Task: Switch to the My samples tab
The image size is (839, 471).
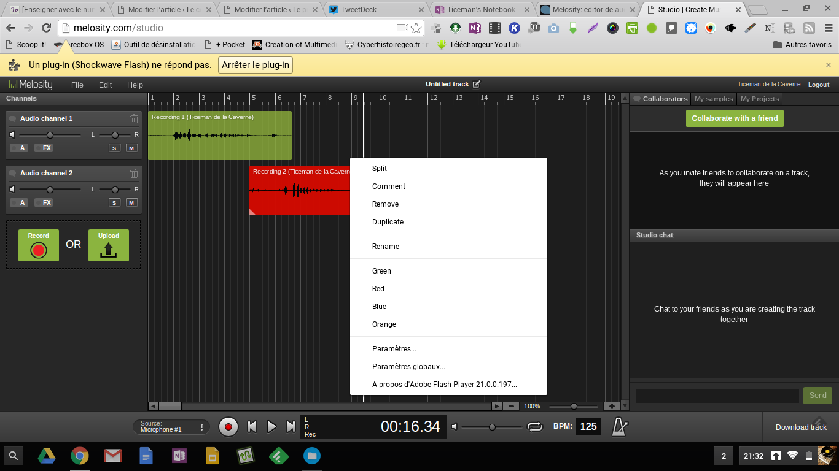Action: (x=714, y=99)
